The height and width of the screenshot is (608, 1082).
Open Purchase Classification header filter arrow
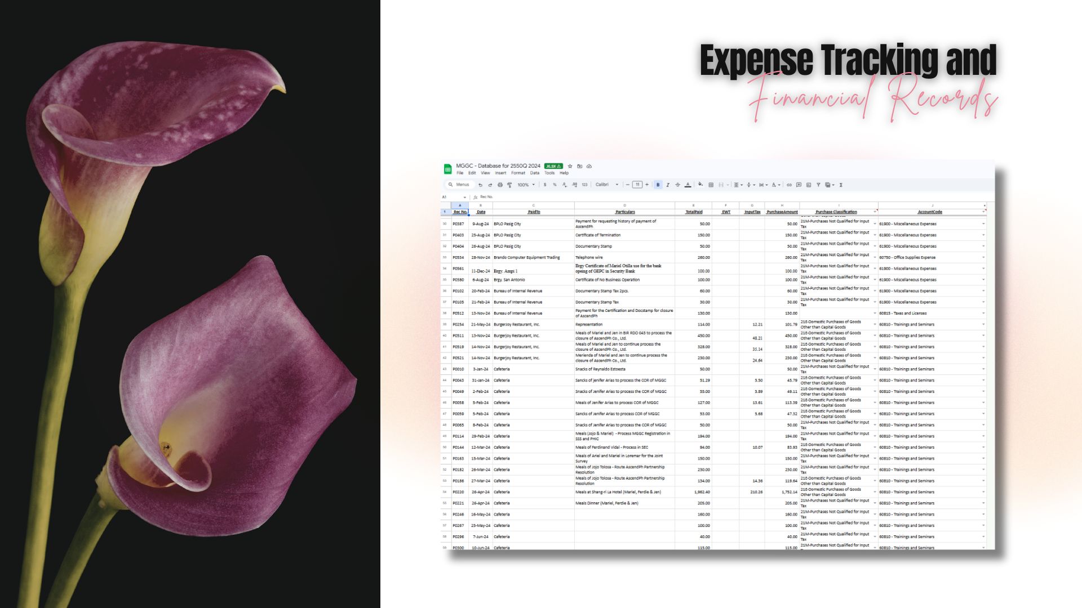coord(875,212)
